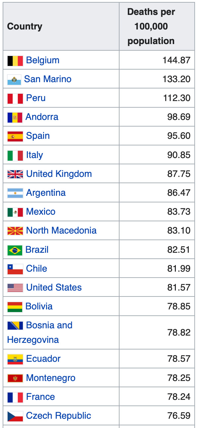Follow the Argentina link
This screenshot has width=197, height=428.
[46, 193]
